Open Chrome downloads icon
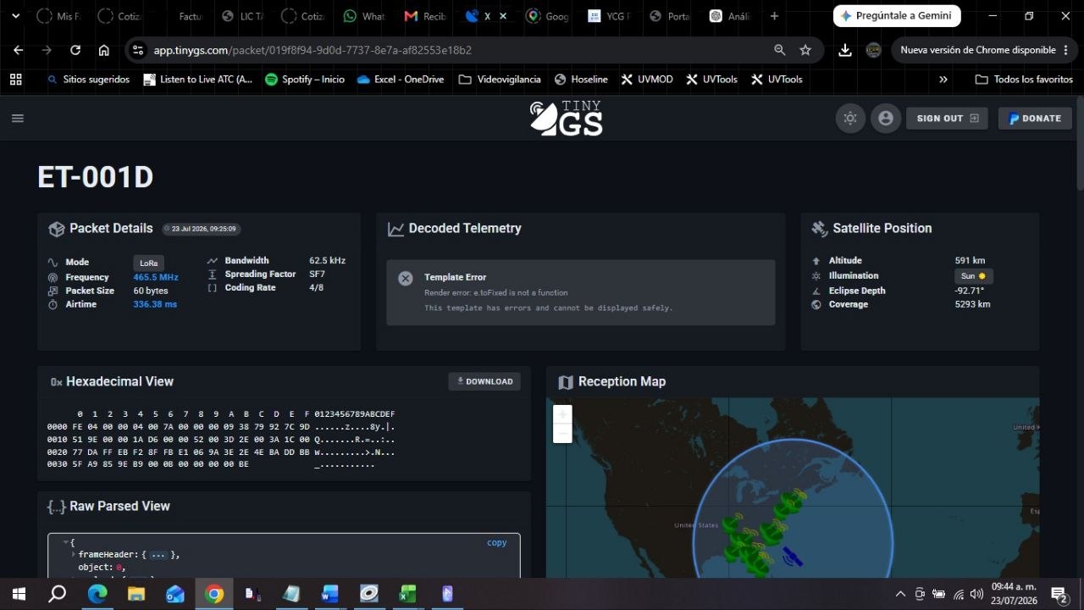 [845, 50]
